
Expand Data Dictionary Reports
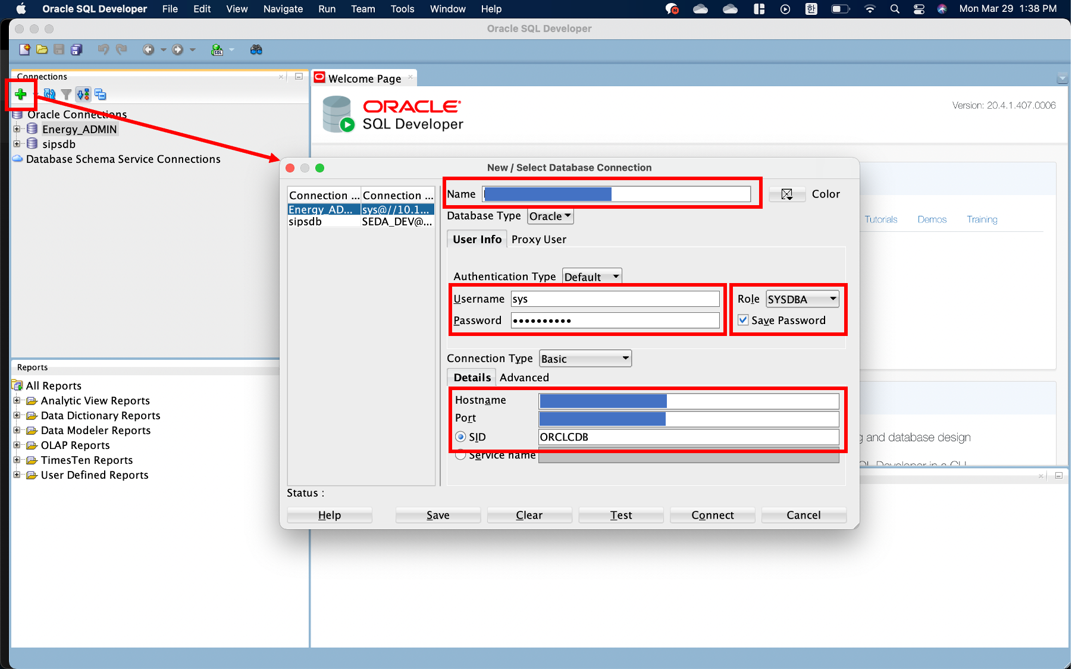coord(17,415)
